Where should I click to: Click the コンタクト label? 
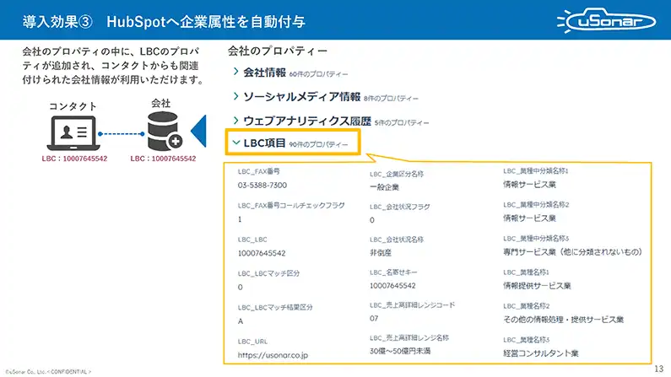tap(73, 106)
